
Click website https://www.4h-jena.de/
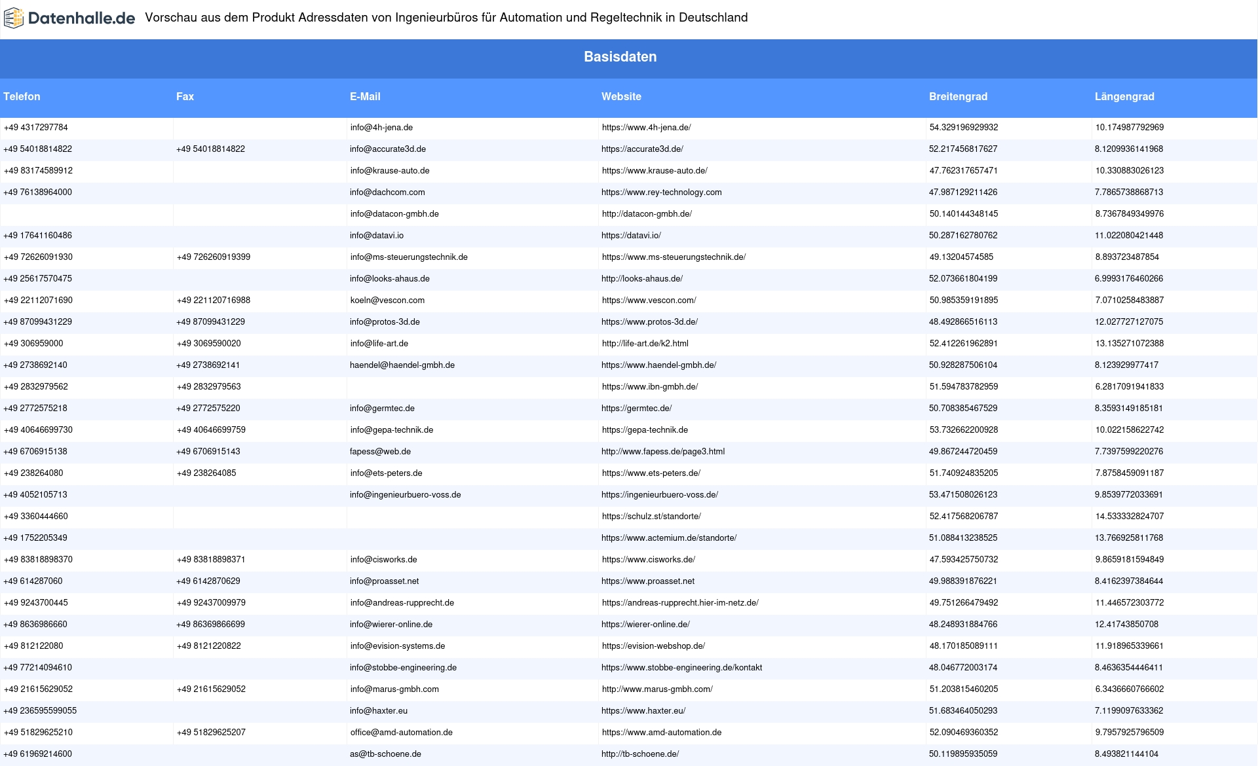[647, 128]
